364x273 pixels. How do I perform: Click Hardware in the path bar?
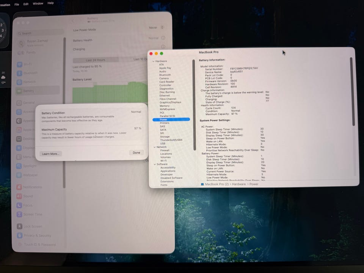238,184
